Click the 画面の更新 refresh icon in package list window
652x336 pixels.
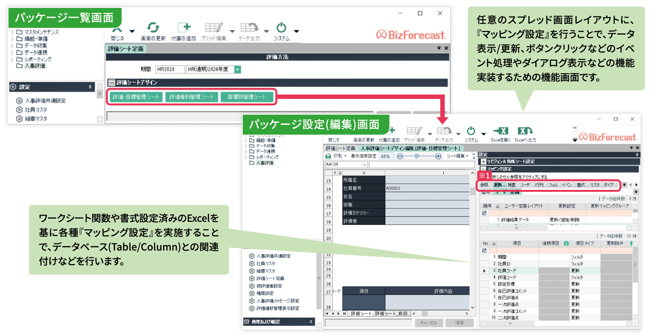coord(153,27)
